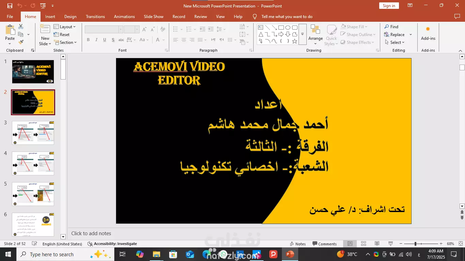465x261 pixels.
Task: Open the Review tab
Action: (x=201, y=16)
